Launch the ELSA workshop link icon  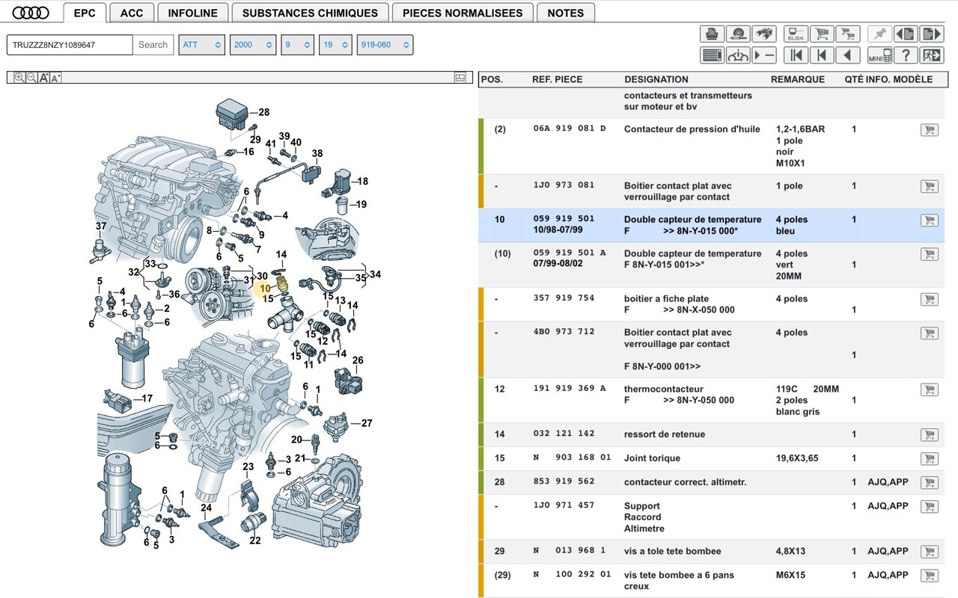pos(796,34)
